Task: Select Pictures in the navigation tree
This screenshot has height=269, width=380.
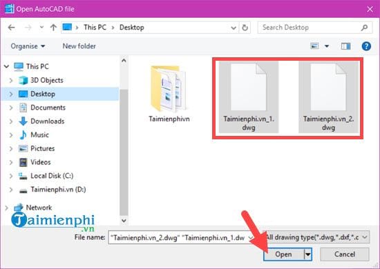Action: [x=42, y=148]
